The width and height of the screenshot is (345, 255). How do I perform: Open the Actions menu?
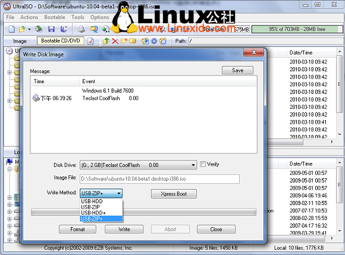(29, 17)
